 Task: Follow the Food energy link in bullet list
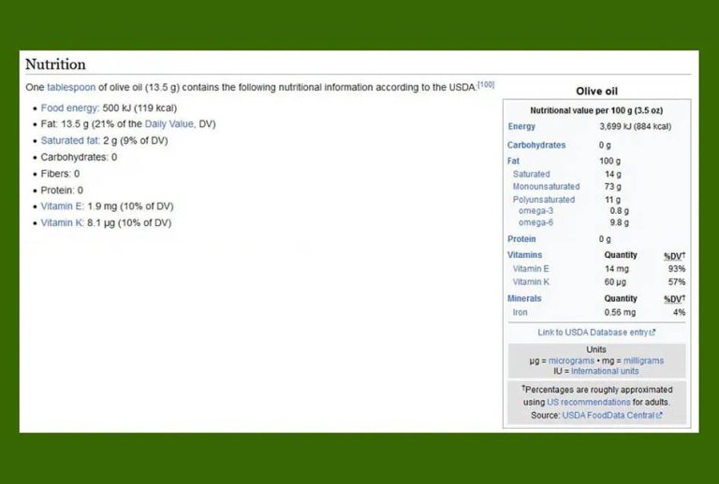(x=70, y=107)
